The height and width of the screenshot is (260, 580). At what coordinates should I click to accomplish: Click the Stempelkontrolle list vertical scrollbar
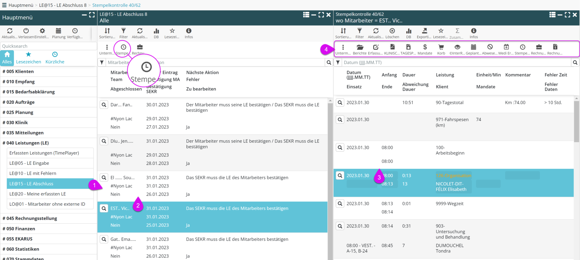pos(576,121)
